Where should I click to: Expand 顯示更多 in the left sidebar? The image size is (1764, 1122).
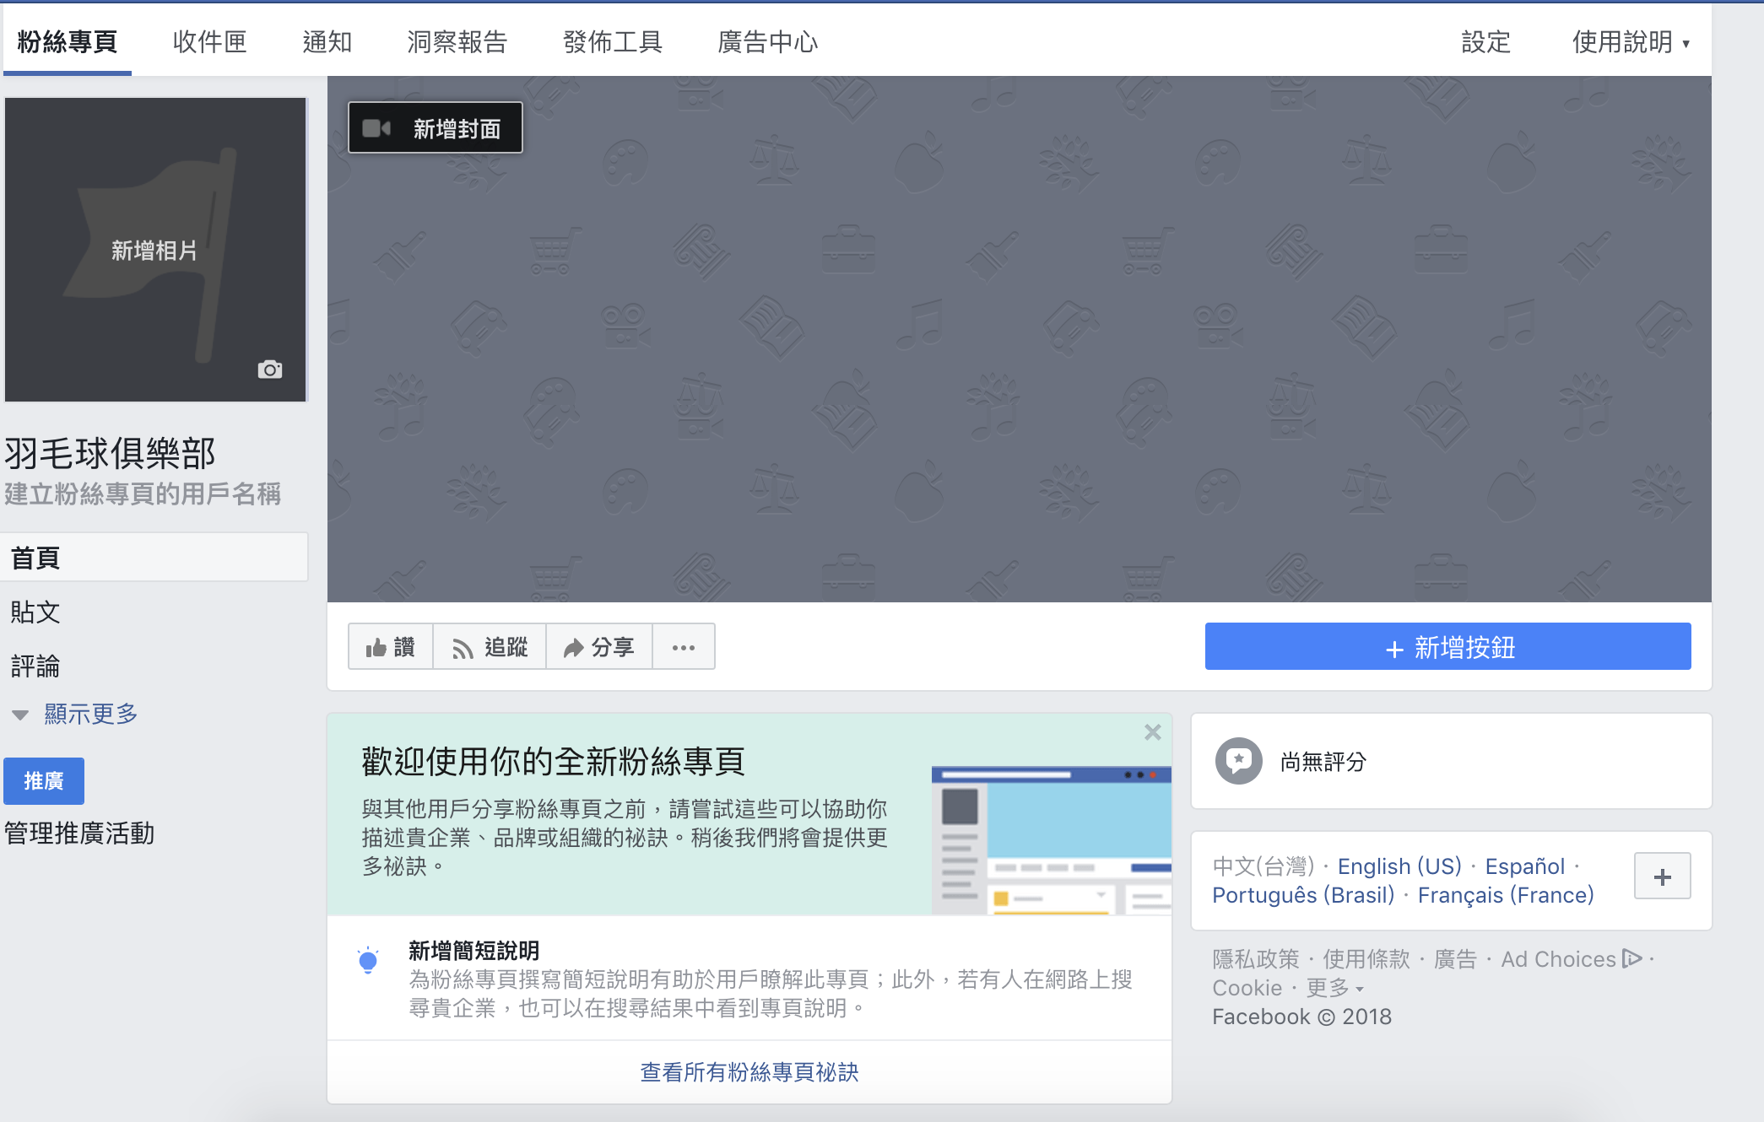[90, 714]
